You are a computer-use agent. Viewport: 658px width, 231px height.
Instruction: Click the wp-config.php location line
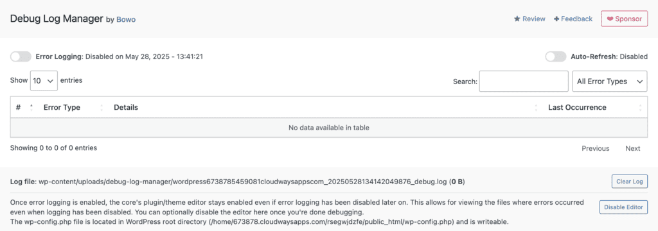pyautogui.click(x=260, y=222)
